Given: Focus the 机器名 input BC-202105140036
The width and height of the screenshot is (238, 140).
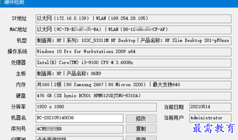Looking at the screenshot, I should pos(80,118).
